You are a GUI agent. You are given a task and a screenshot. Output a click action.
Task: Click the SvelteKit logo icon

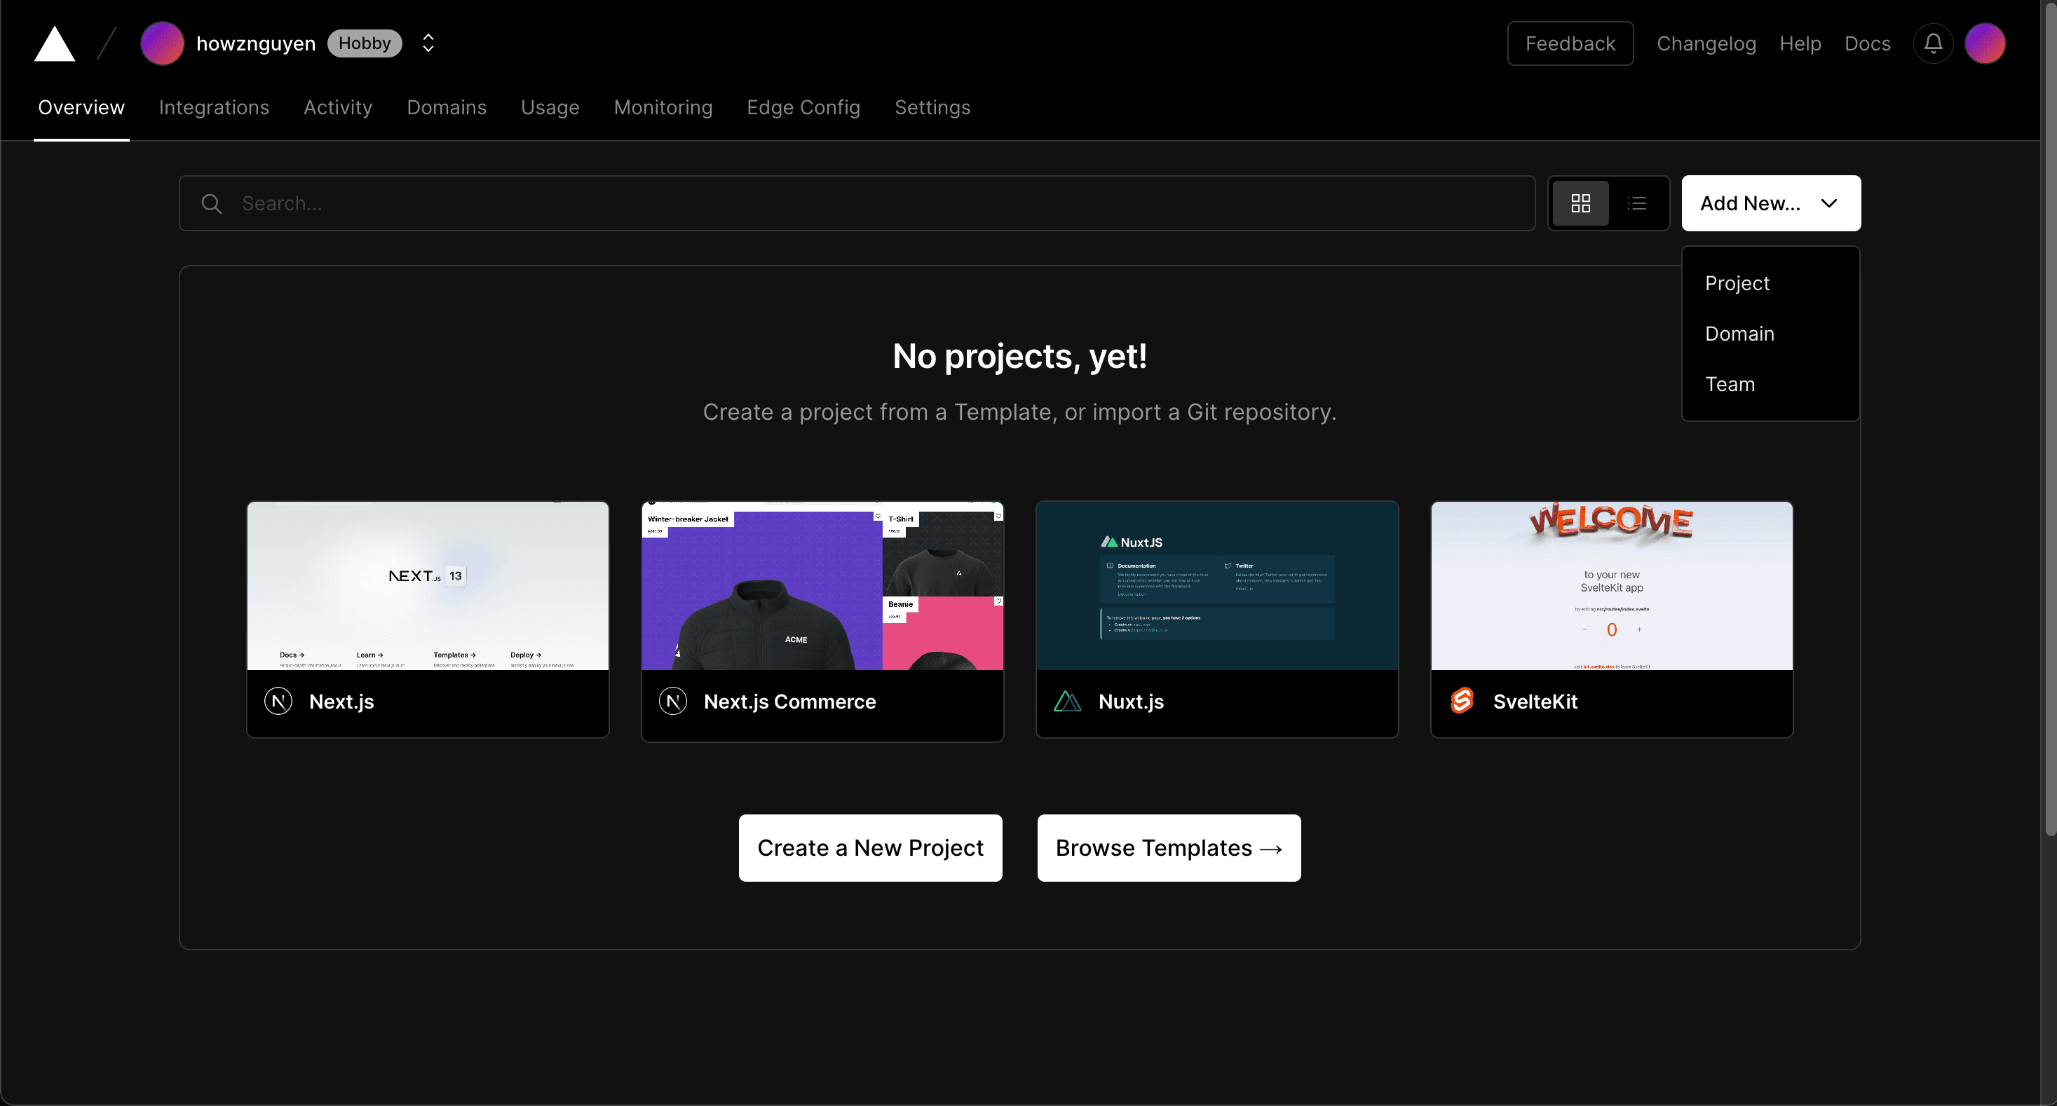pos(1462,701)
